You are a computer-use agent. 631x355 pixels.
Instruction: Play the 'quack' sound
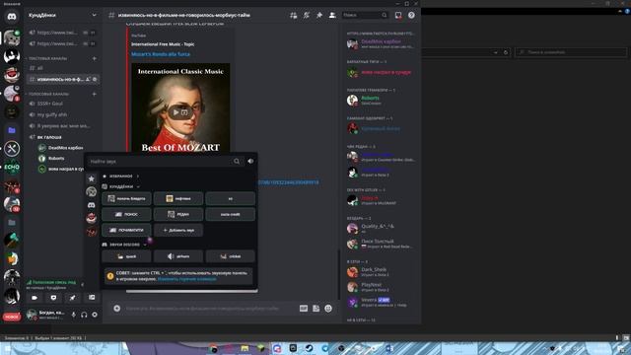click(126, 256)
